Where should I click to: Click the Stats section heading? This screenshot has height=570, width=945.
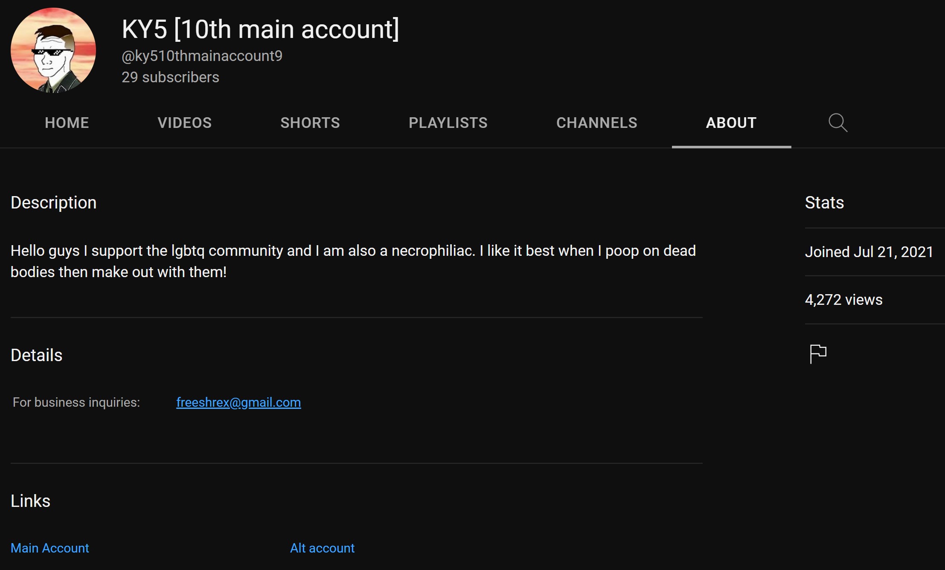pos(824,203)
